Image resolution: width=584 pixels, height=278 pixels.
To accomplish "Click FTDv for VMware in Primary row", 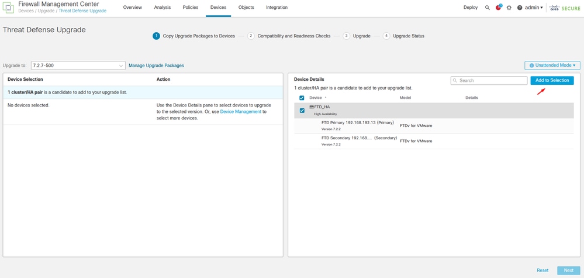I will tap(416, 126).
